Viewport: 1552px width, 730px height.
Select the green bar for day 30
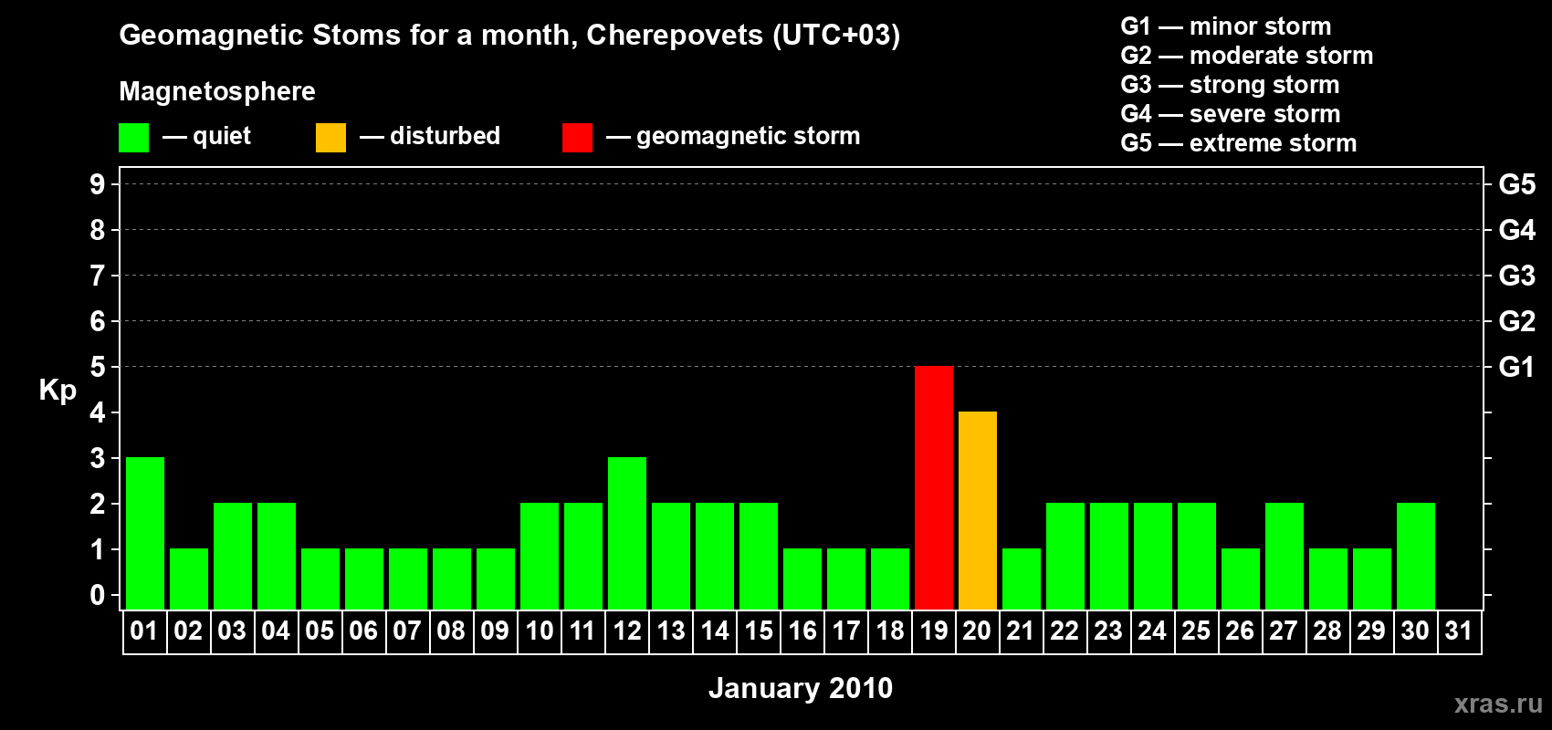click(1416, 556)
